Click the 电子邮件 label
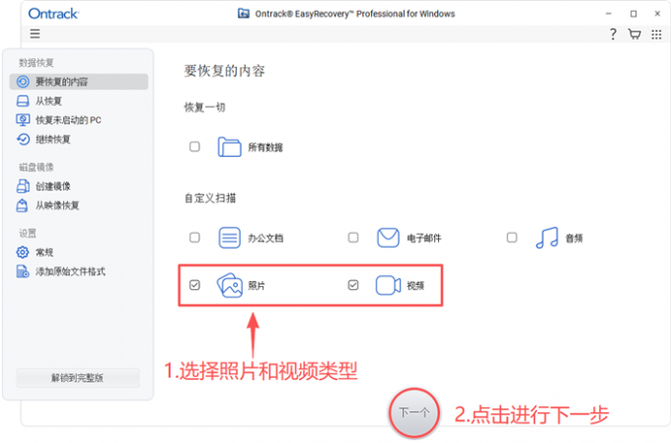This screenshot has width=671, height=443. tap(424, 239)
